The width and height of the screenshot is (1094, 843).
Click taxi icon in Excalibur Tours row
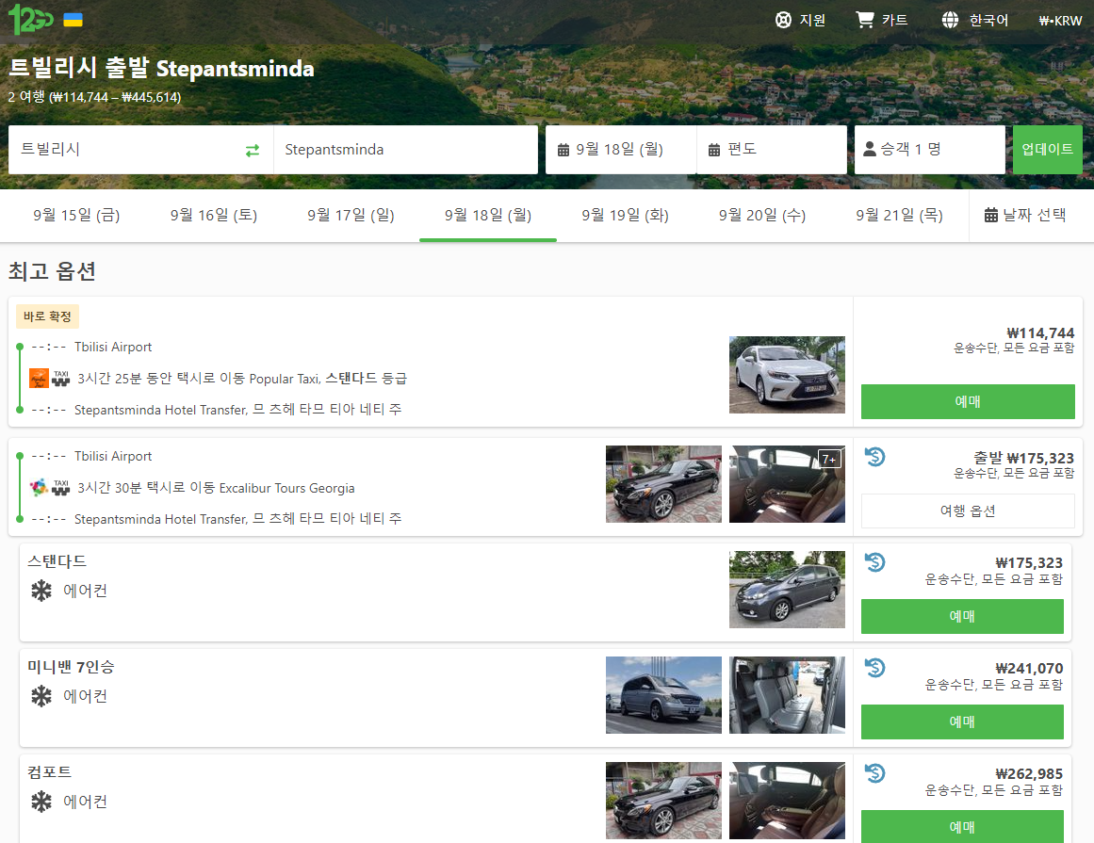click(61, 487)
